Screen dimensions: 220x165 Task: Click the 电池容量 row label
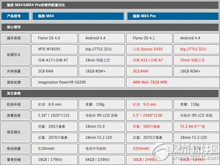pyautogui.click(x=15, y=149)
